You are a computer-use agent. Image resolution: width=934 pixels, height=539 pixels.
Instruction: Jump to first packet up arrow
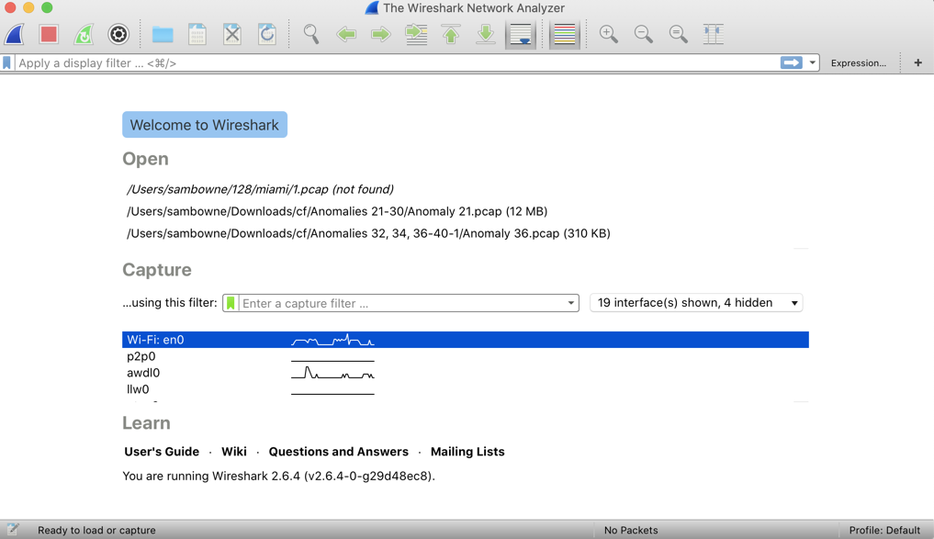tap(451, 34)
